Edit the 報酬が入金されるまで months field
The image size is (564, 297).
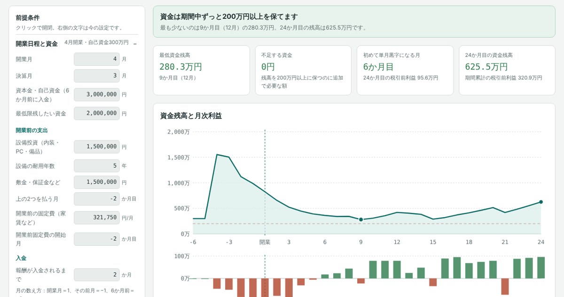97,274
